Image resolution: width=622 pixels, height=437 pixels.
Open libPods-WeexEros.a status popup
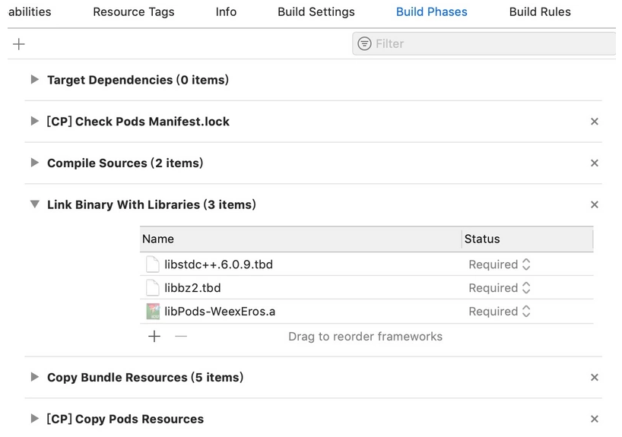(500, 312)
